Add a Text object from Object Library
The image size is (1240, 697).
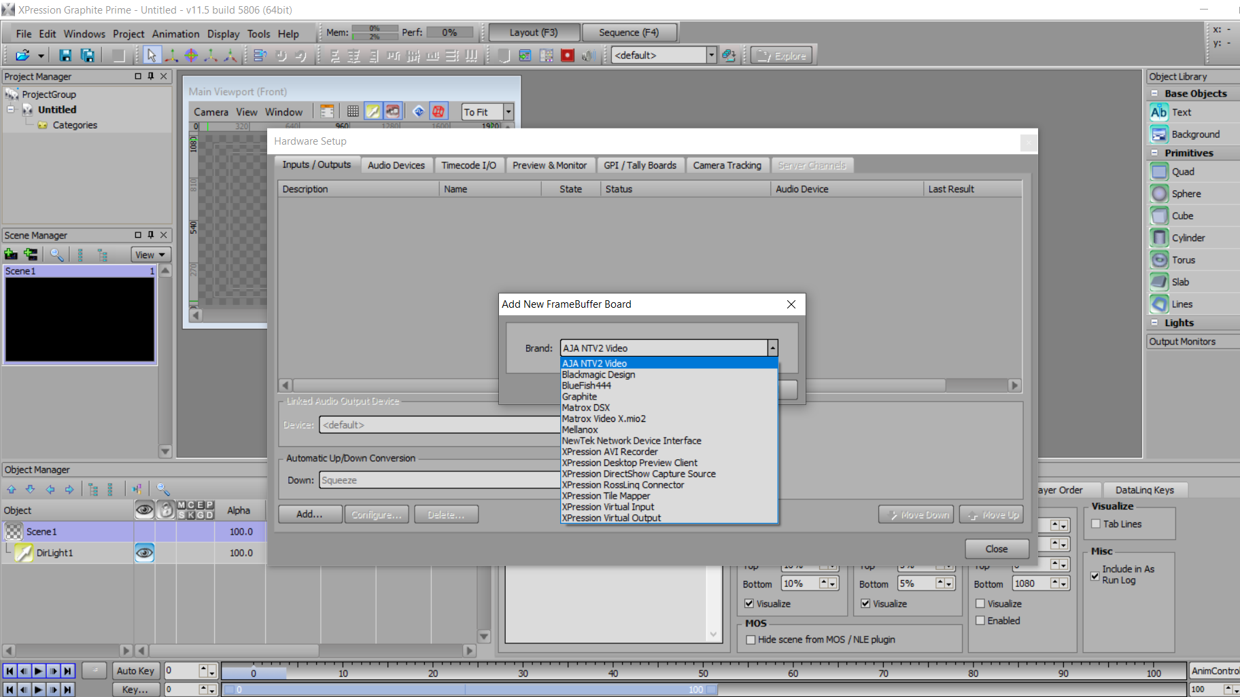coord(1159,113)
